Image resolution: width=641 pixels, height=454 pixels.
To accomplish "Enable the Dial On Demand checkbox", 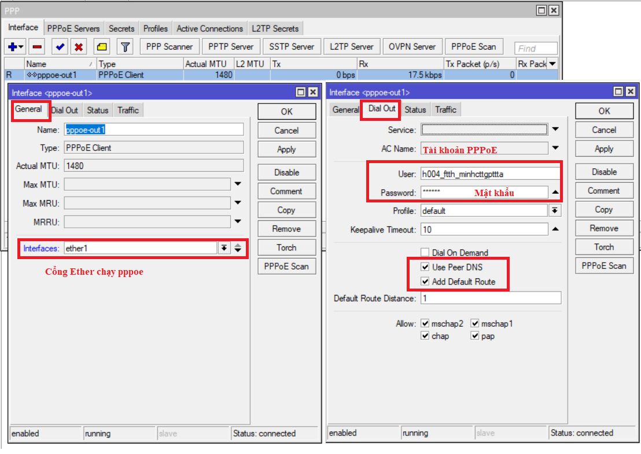I will (x=425, y=253).
